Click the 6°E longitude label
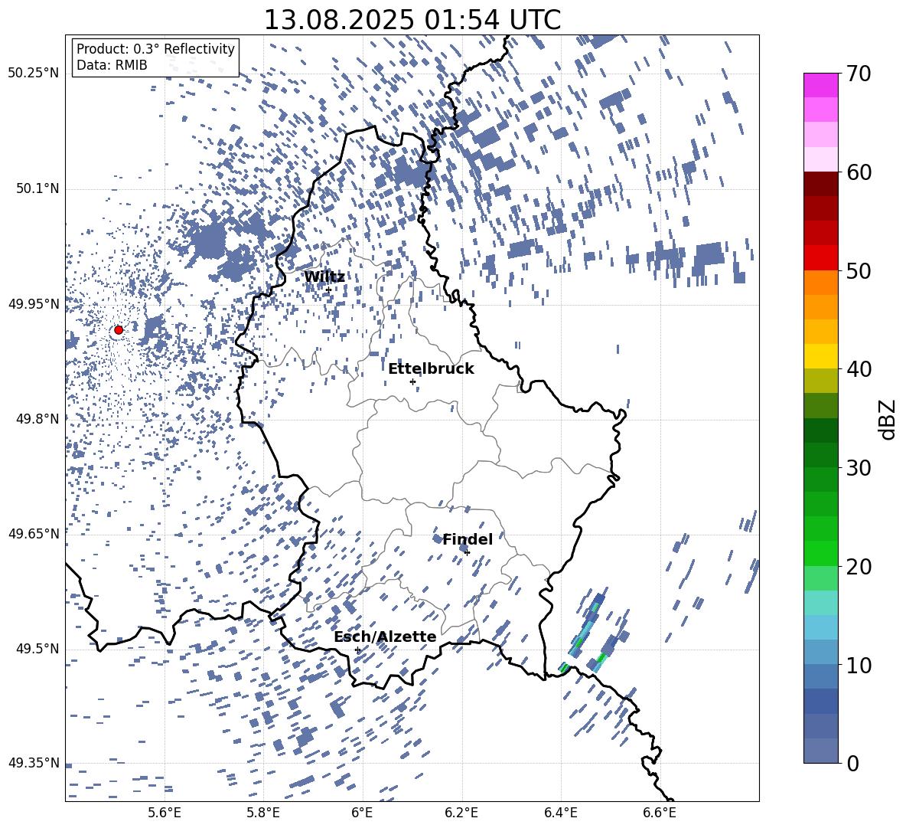 click(x=362, y=813)
